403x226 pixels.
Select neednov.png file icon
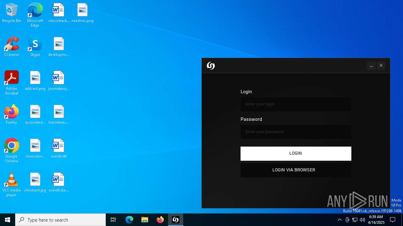82,13
